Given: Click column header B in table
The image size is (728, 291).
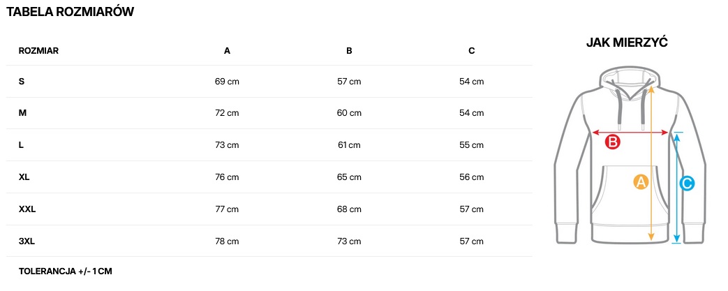Looking at the screenshot, I should tap(349, 51).
